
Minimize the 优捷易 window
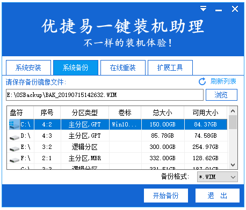pos(219,10)
